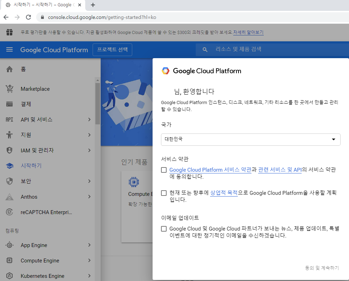Check the Terms of Service agreement checkbox
Image resolution: width=349 pixels, height=281 pixels.
coord(164,170)
